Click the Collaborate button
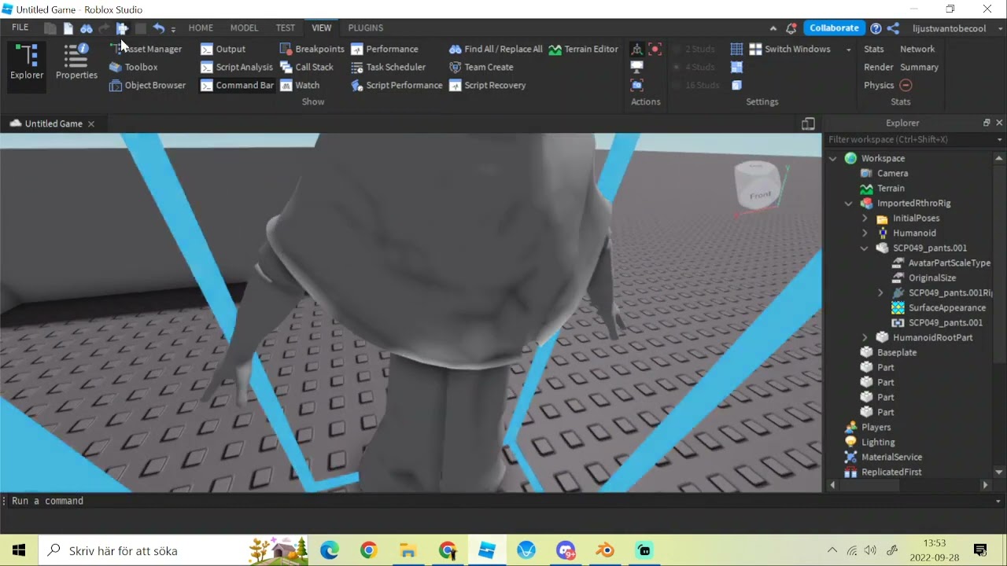The height and width of the screenshot is (566, 1007). pyautogui.click(x=834, y=28)
